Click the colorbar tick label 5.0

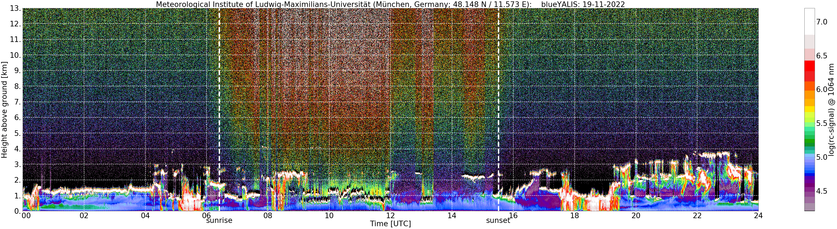[x=822, y=157]
